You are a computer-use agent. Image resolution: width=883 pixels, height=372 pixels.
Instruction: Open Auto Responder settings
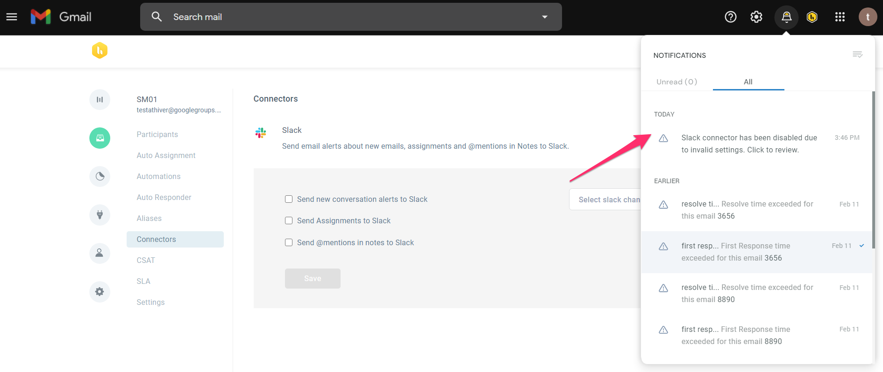pyautogui.click(x=164, y=197)
